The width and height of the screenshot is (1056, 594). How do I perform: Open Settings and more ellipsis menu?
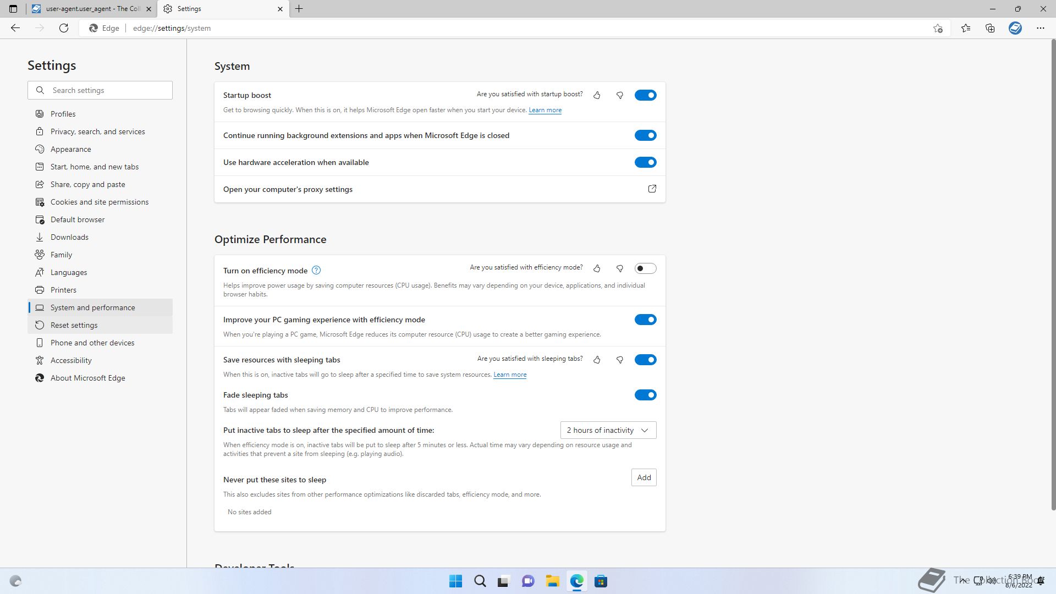click(1041, 28)
